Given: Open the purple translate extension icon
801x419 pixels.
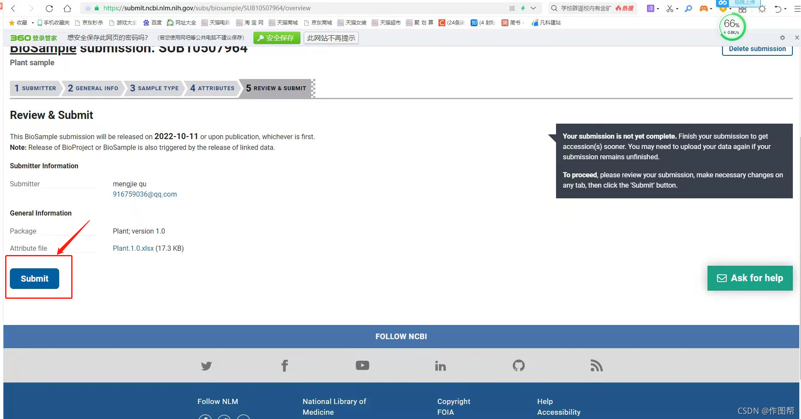Looking at the screenshot, I should [650, 8].
